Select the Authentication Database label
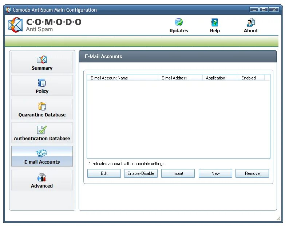 point(42,138)
